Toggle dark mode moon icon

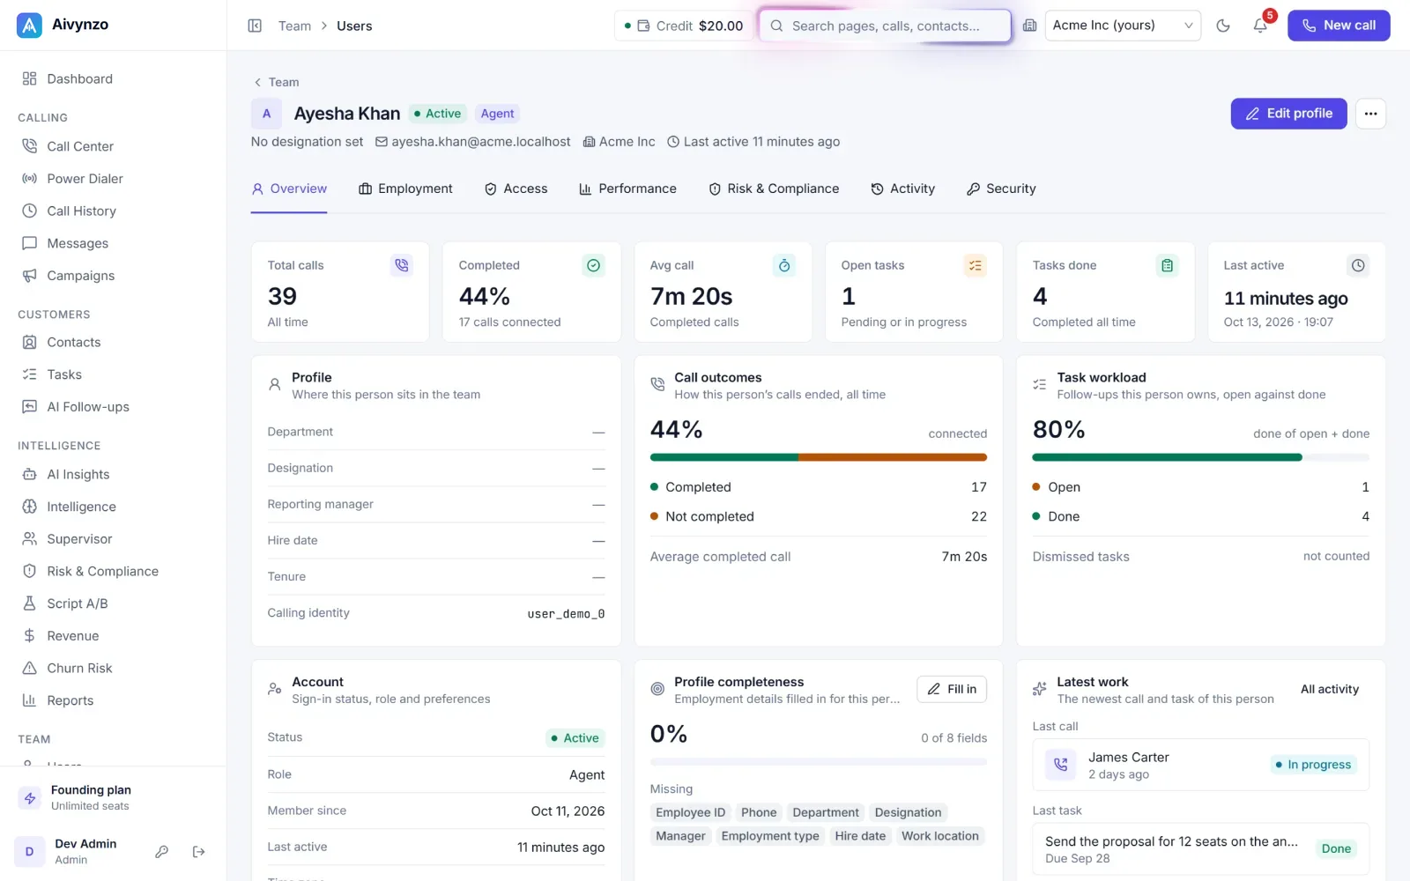coord(1223,26)
